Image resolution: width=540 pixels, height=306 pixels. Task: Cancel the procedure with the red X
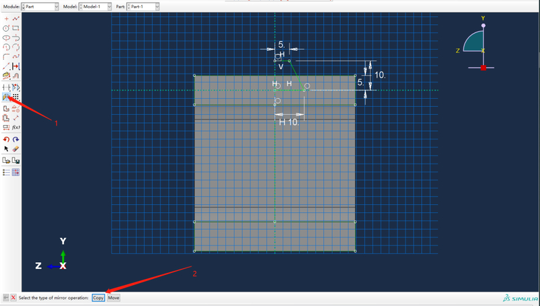click(13, 297)
